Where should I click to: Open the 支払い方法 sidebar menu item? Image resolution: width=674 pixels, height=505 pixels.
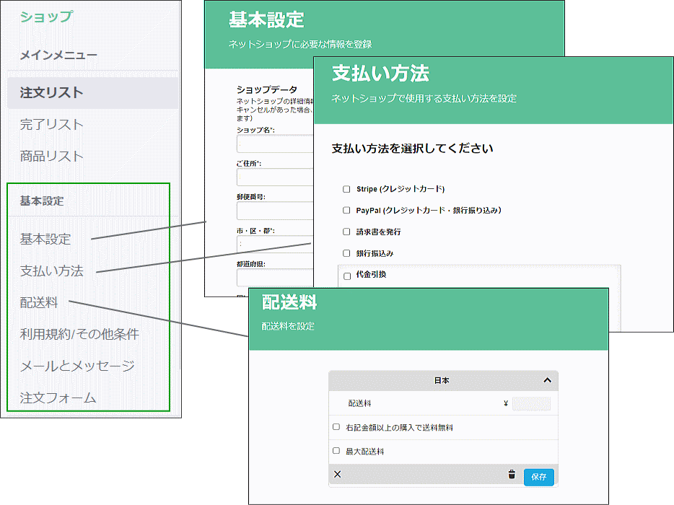click(x=52, y=271)
